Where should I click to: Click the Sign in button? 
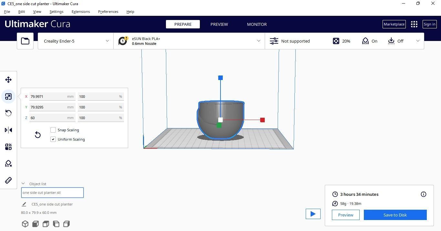tap(429, 24)
